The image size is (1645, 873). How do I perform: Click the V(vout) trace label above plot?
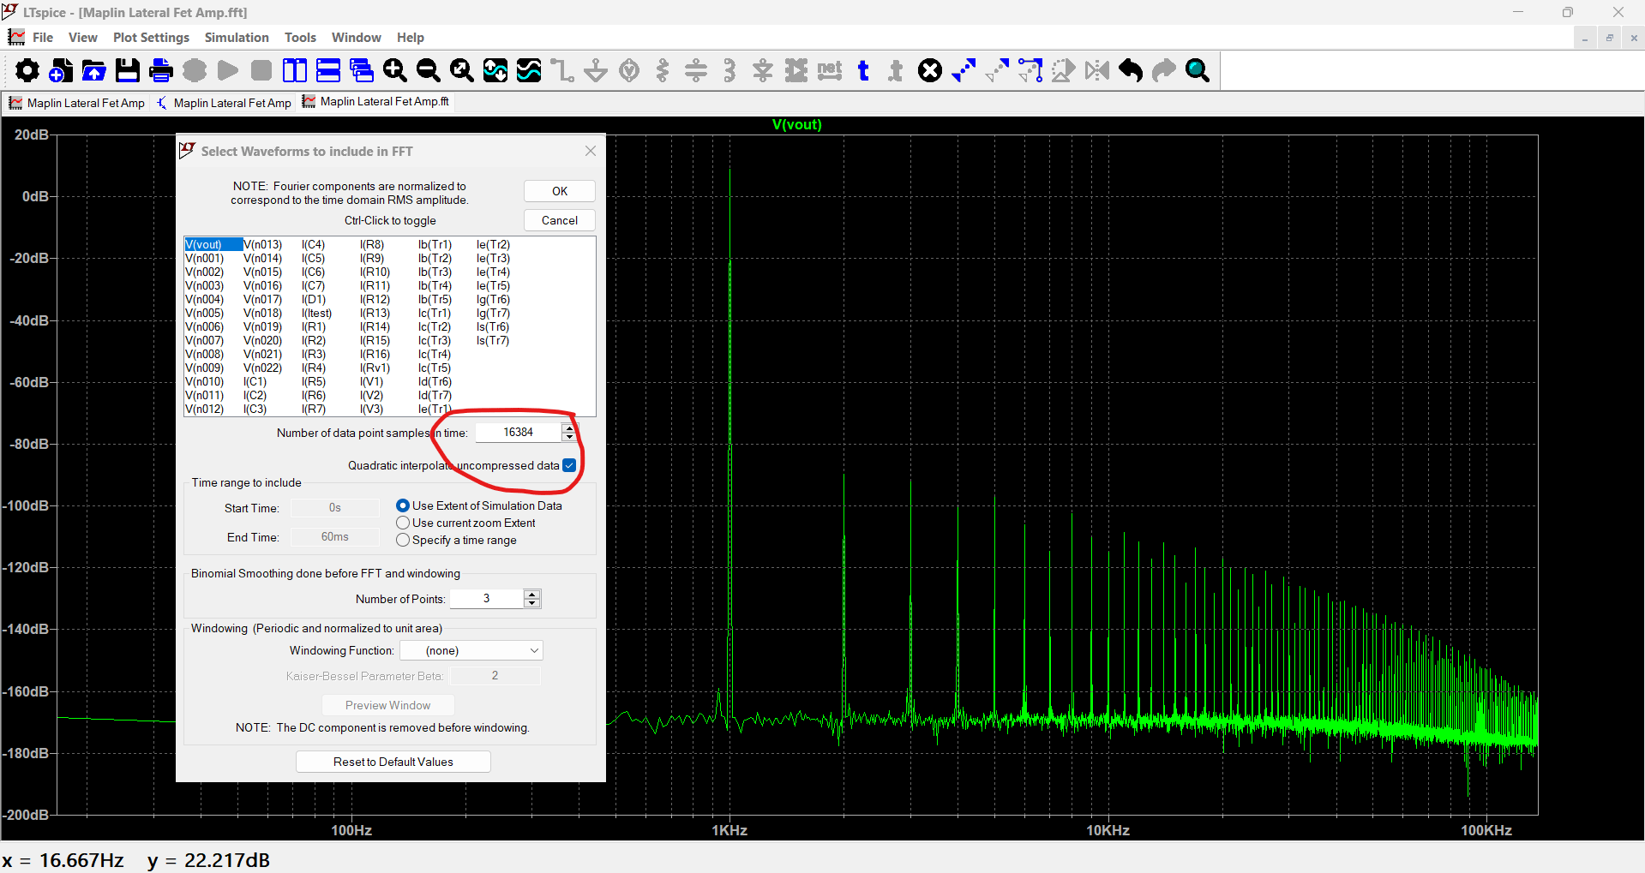pos(796,125)
